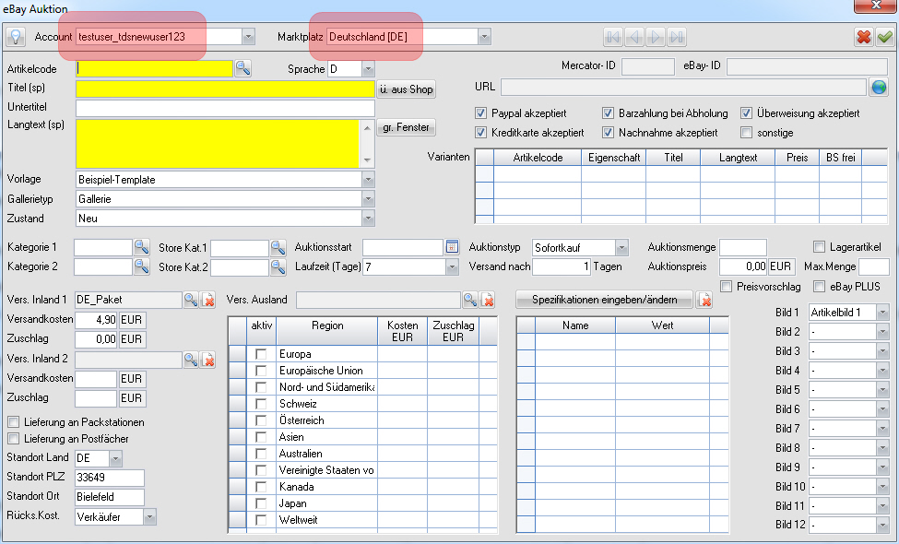Open the Zustand condition dropdown
Image resolution: width=899 pixels, height=544 pixels.
368,219
